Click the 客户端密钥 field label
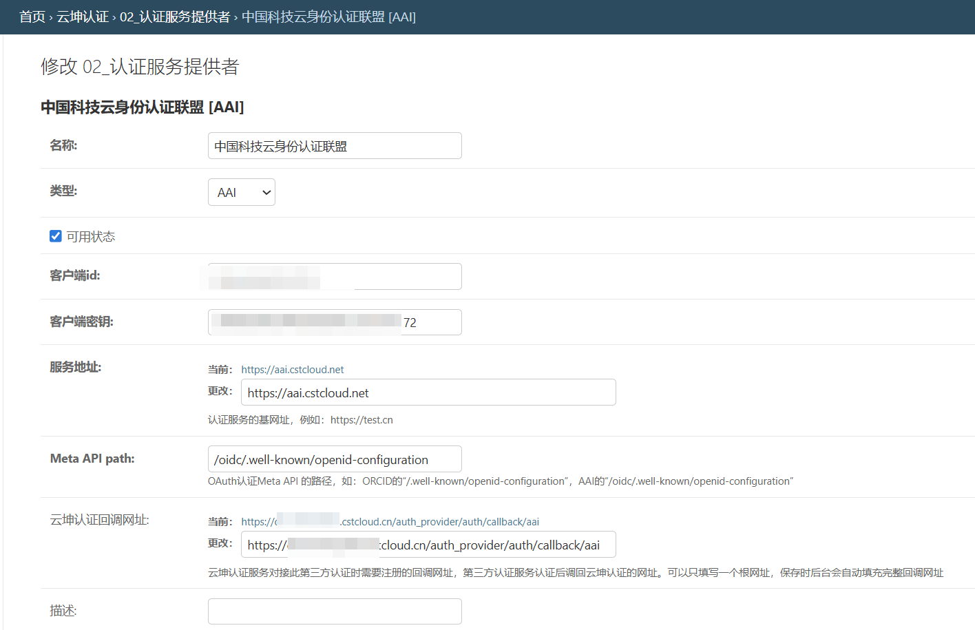Screen dimensions: 975x630 click(x=81, y=322)
